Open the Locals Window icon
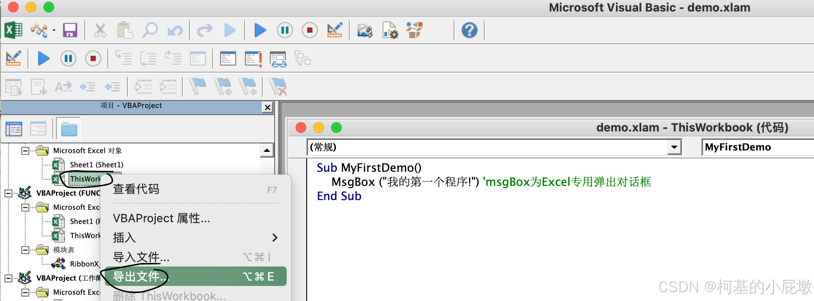The image size is (814, 301). (198, 58)
